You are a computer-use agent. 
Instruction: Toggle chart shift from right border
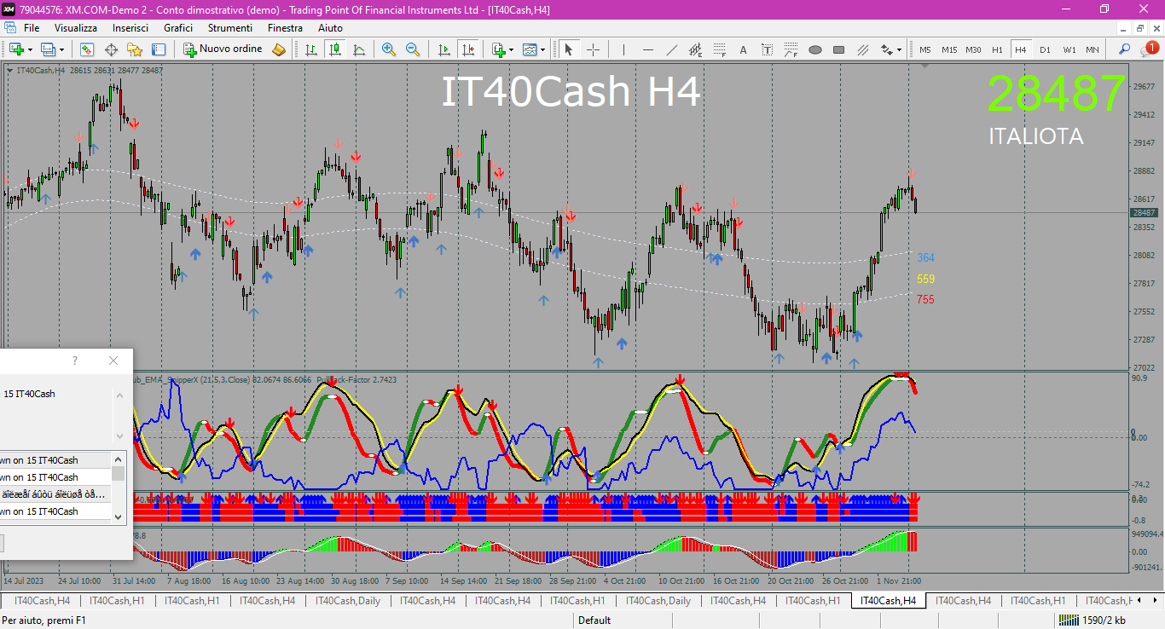467,49
